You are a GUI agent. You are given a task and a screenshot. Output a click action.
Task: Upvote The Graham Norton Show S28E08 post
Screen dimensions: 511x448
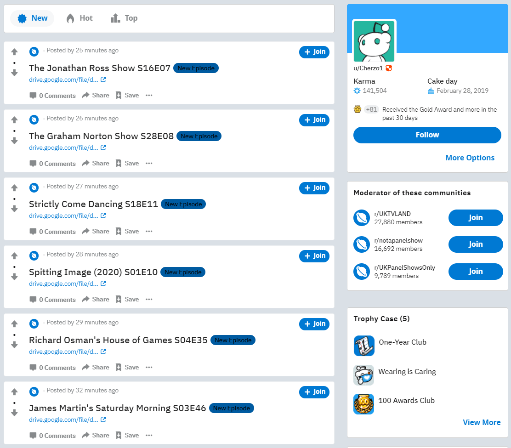[14, 120]
